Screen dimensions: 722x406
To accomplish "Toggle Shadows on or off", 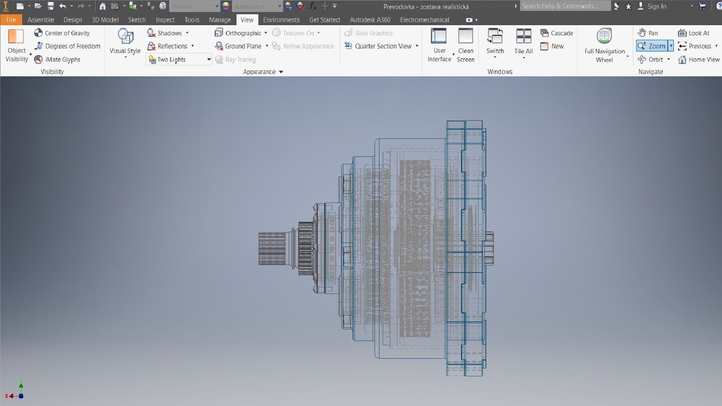I will click(165, 33).
